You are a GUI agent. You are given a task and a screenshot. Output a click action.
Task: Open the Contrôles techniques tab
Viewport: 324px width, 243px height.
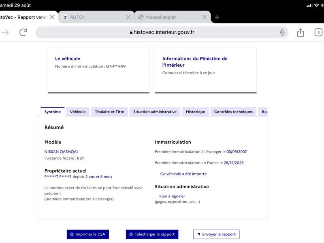tap(233, 112)
